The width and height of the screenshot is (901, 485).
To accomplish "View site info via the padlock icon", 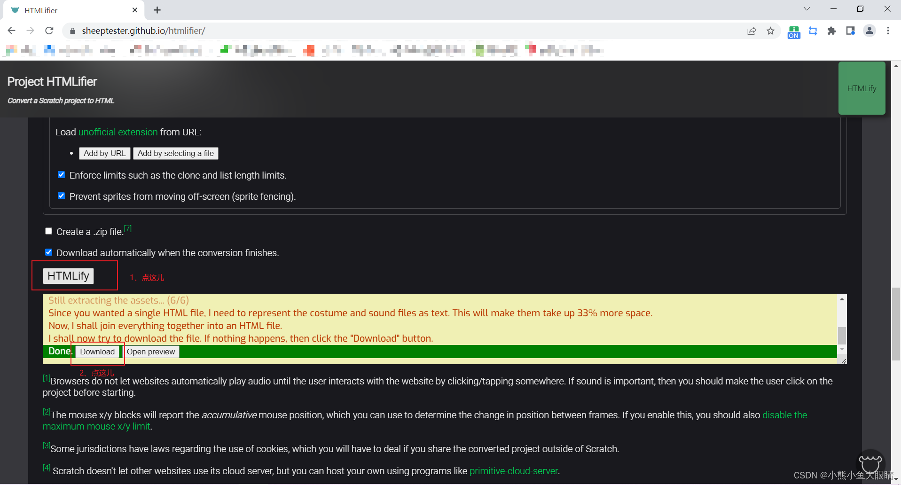I will [x=72, y=31].
